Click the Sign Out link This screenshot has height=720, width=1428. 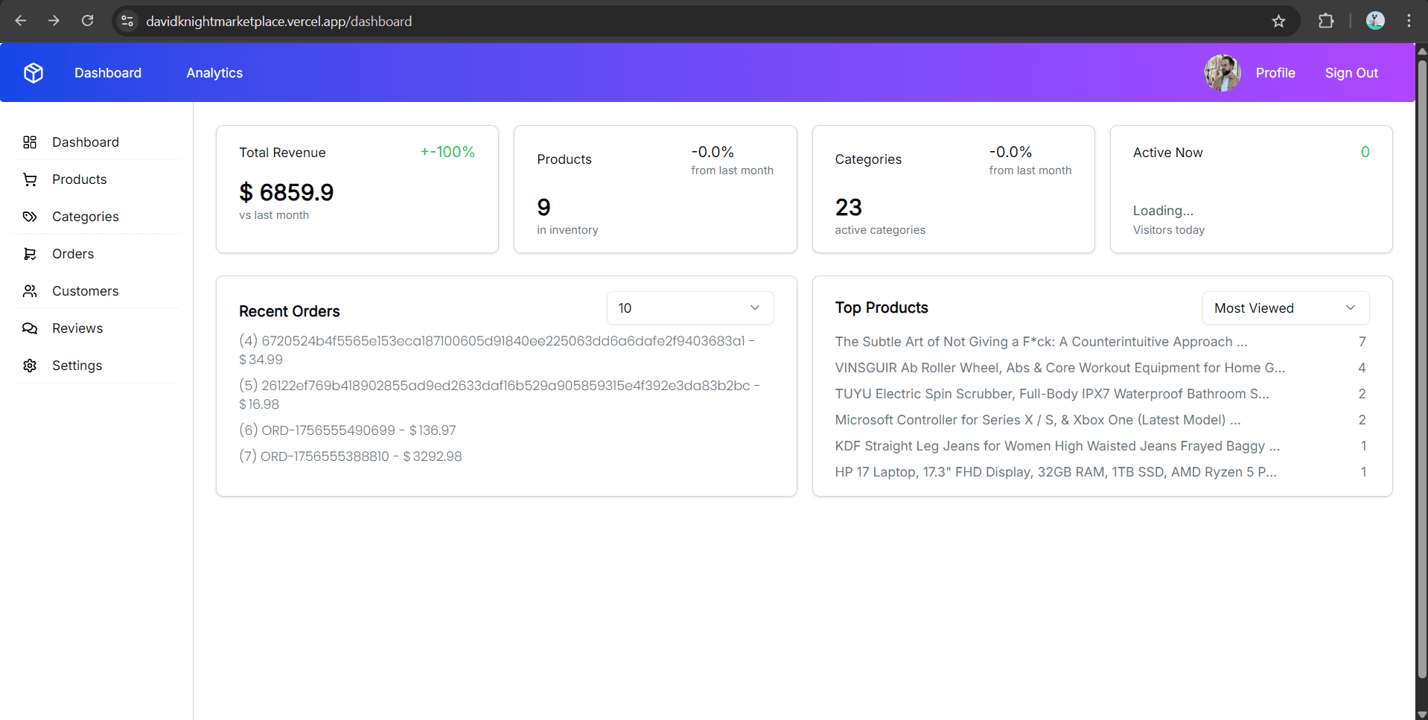coord(1351,73)
